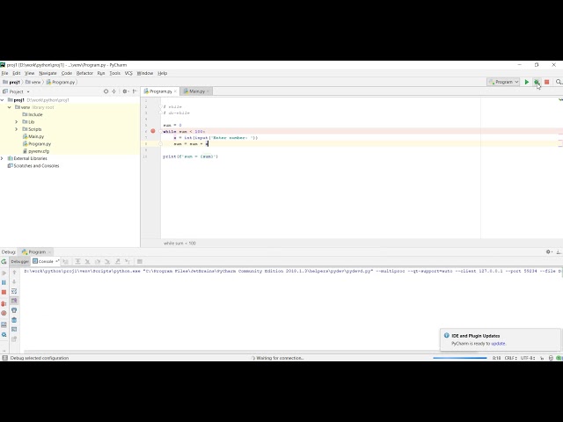Switch to the Debugger tab
Image resolution: width=563 pixels, height=422 pixels.
[19, 261]
